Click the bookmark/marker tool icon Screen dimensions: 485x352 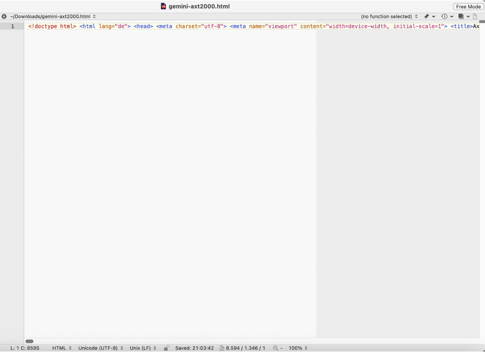coord(427,16)
